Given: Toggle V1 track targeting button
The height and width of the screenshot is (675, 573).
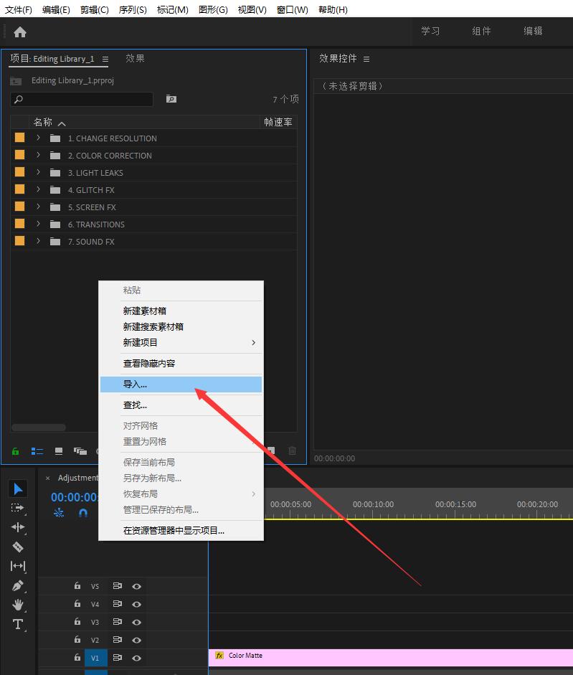Looking at the screenshot, I should coord(95,658).
